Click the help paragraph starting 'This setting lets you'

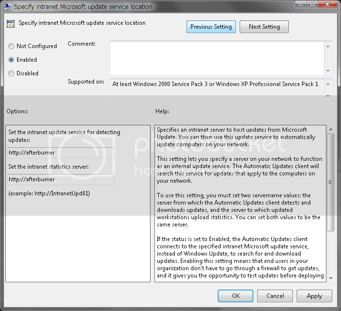click(240, 170)
